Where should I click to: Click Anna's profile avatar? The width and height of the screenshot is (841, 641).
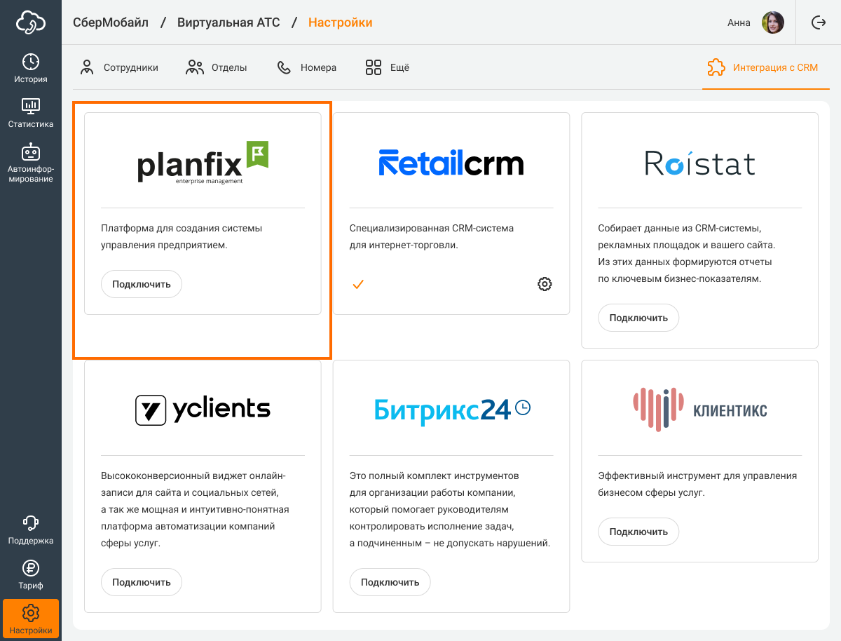[773, 22]
